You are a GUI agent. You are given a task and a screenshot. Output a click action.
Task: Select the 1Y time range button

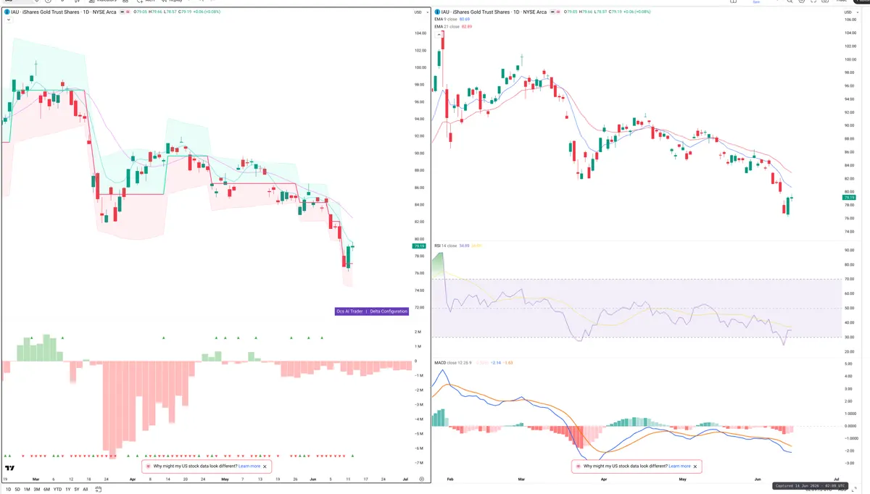pyautogui.click(x=67, y=489)
